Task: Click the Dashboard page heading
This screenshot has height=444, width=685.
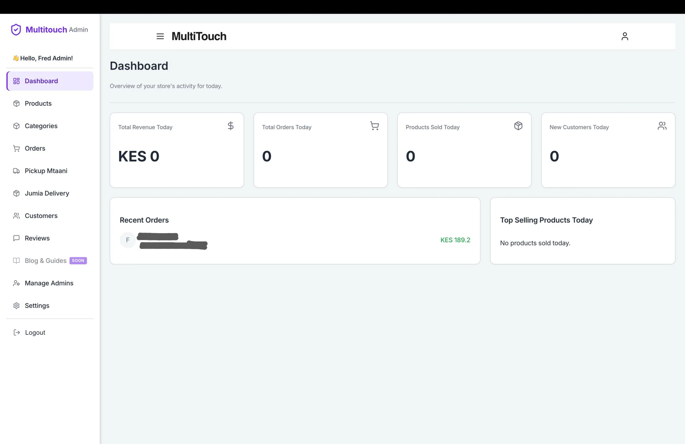Action: coord(139,66)
